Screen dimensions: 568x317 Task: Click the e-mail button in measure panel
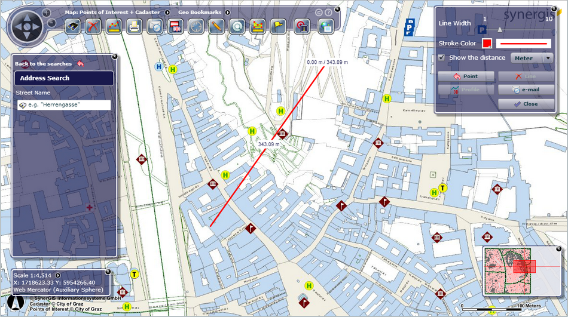coord(526,90)
